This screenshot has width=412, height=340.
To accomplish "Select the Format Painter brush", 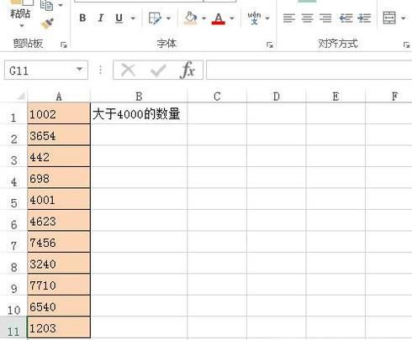I will click(47, 24).
